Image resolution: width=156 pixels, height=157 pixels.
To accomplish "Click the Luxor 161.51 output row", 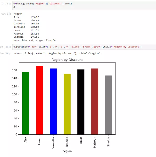I will pyautogui.click(x=26, y=30).
